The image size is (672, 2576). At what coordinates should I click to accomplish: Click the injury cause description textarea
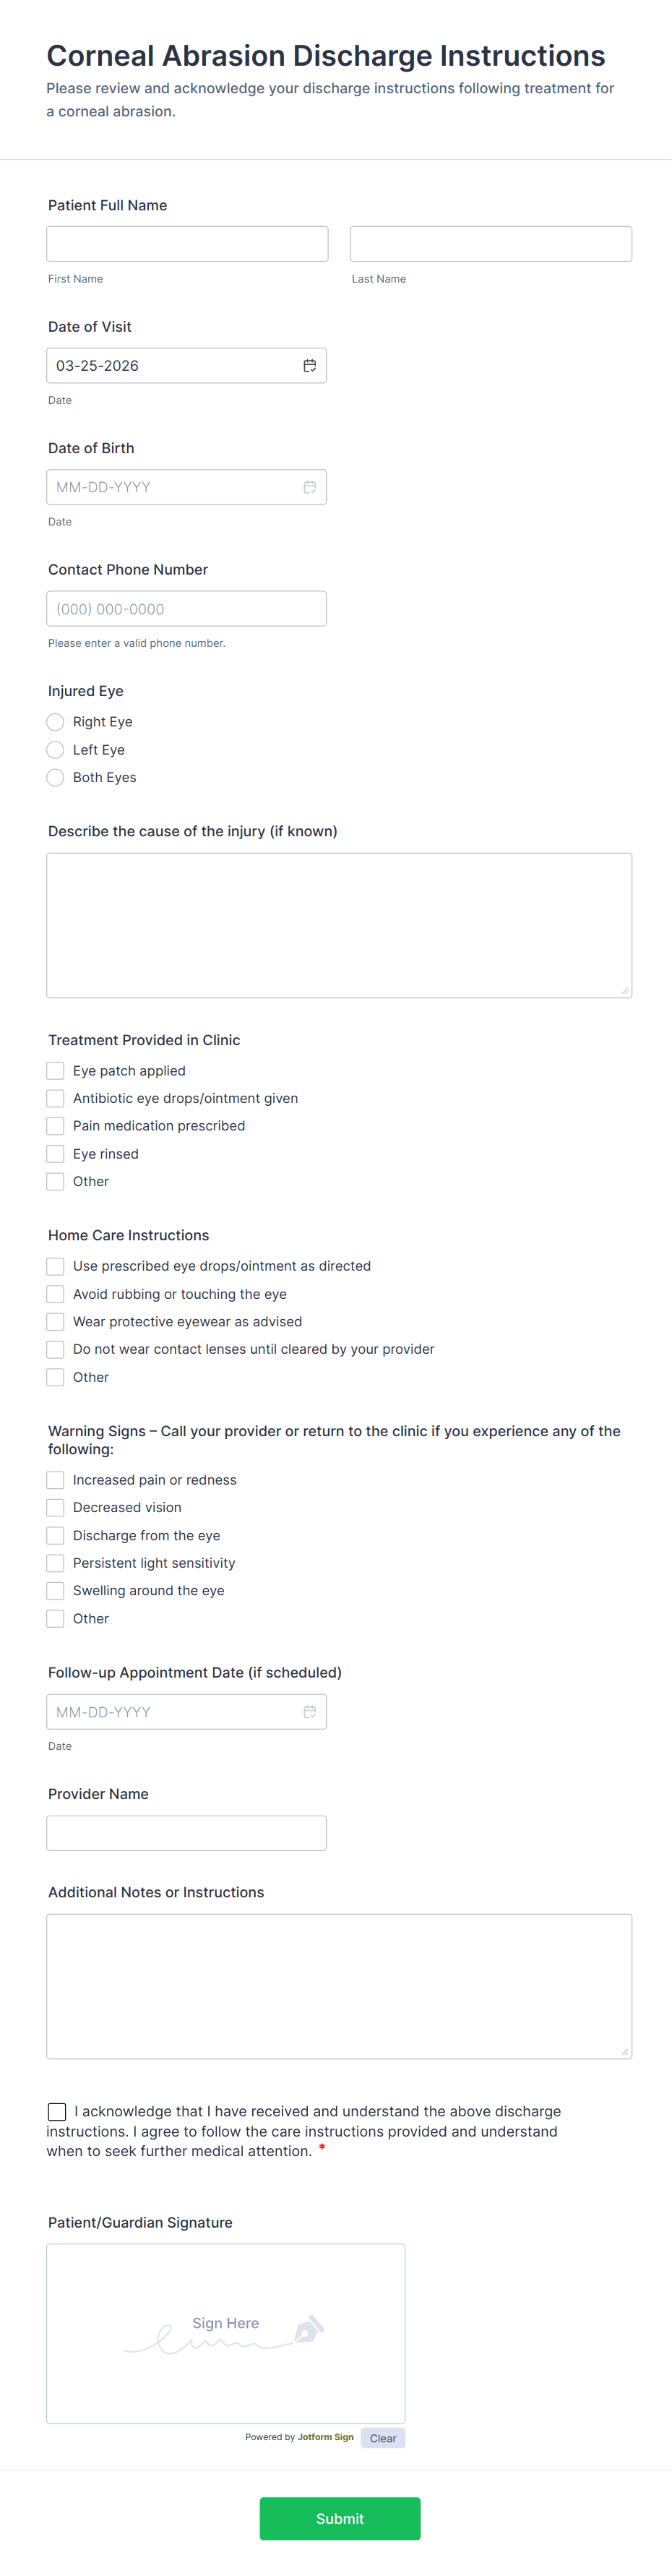(x=339, y=925)
